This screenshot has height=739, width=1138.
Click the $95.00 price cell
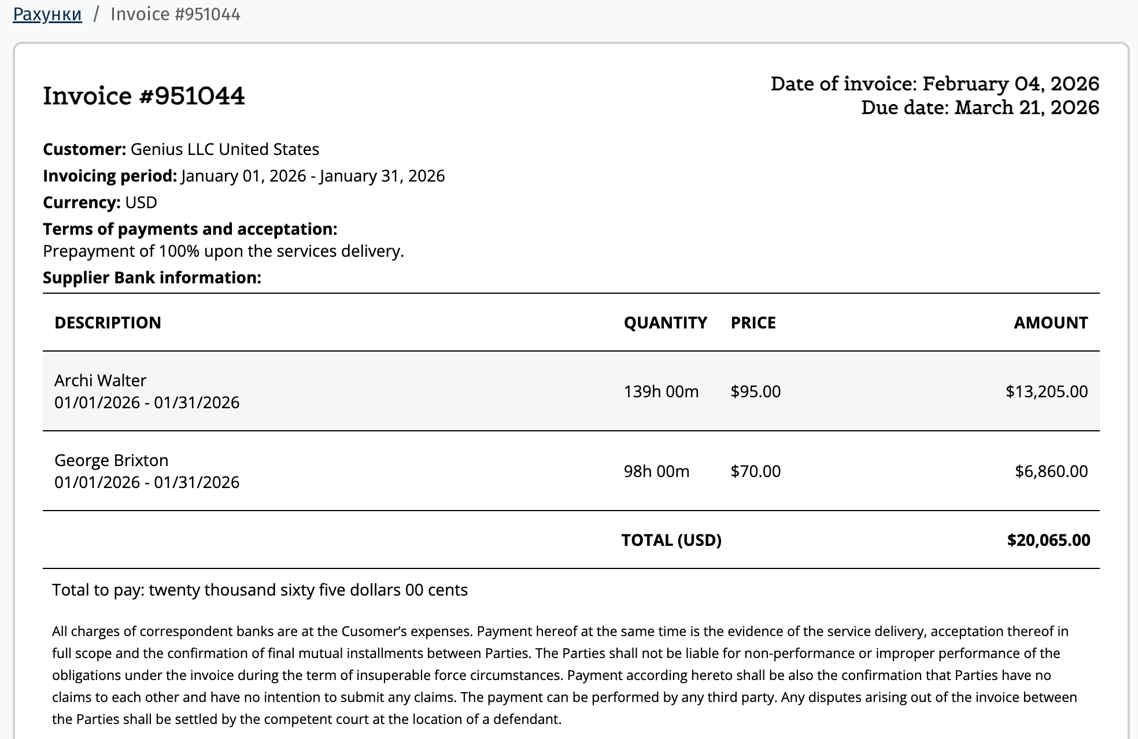[x=755, y=391]
